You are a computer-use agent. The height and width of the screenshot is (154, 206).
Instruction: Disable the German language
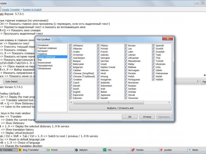(98, 61)
